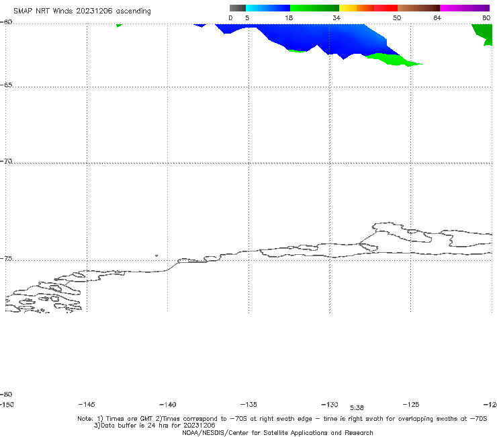Click the longitude label -130

coord(330,404)
